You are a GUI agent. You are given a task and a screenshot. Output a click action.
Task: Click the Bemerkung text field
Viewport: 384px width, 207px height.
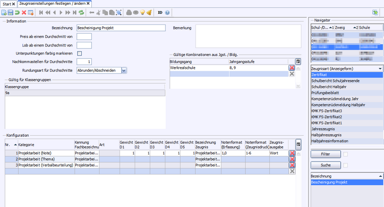click(248, 36)
